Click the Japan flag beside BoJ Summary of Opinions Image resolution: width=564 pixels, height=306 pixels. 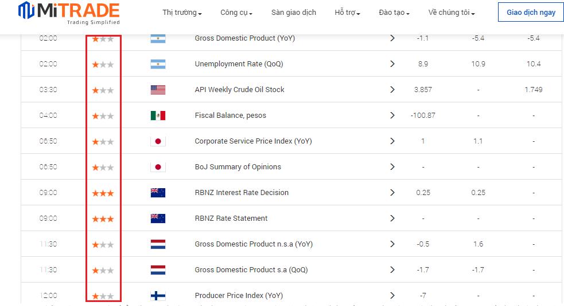(x=158, y=167)
